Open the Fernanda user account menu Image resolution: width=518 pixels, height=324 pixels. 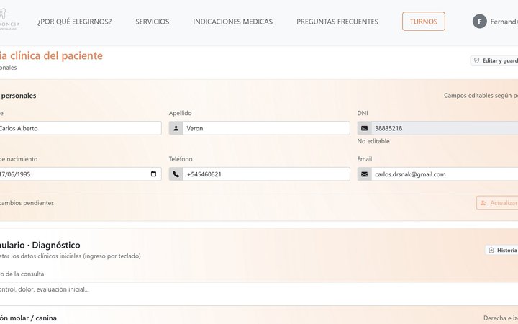coord(503,22)
